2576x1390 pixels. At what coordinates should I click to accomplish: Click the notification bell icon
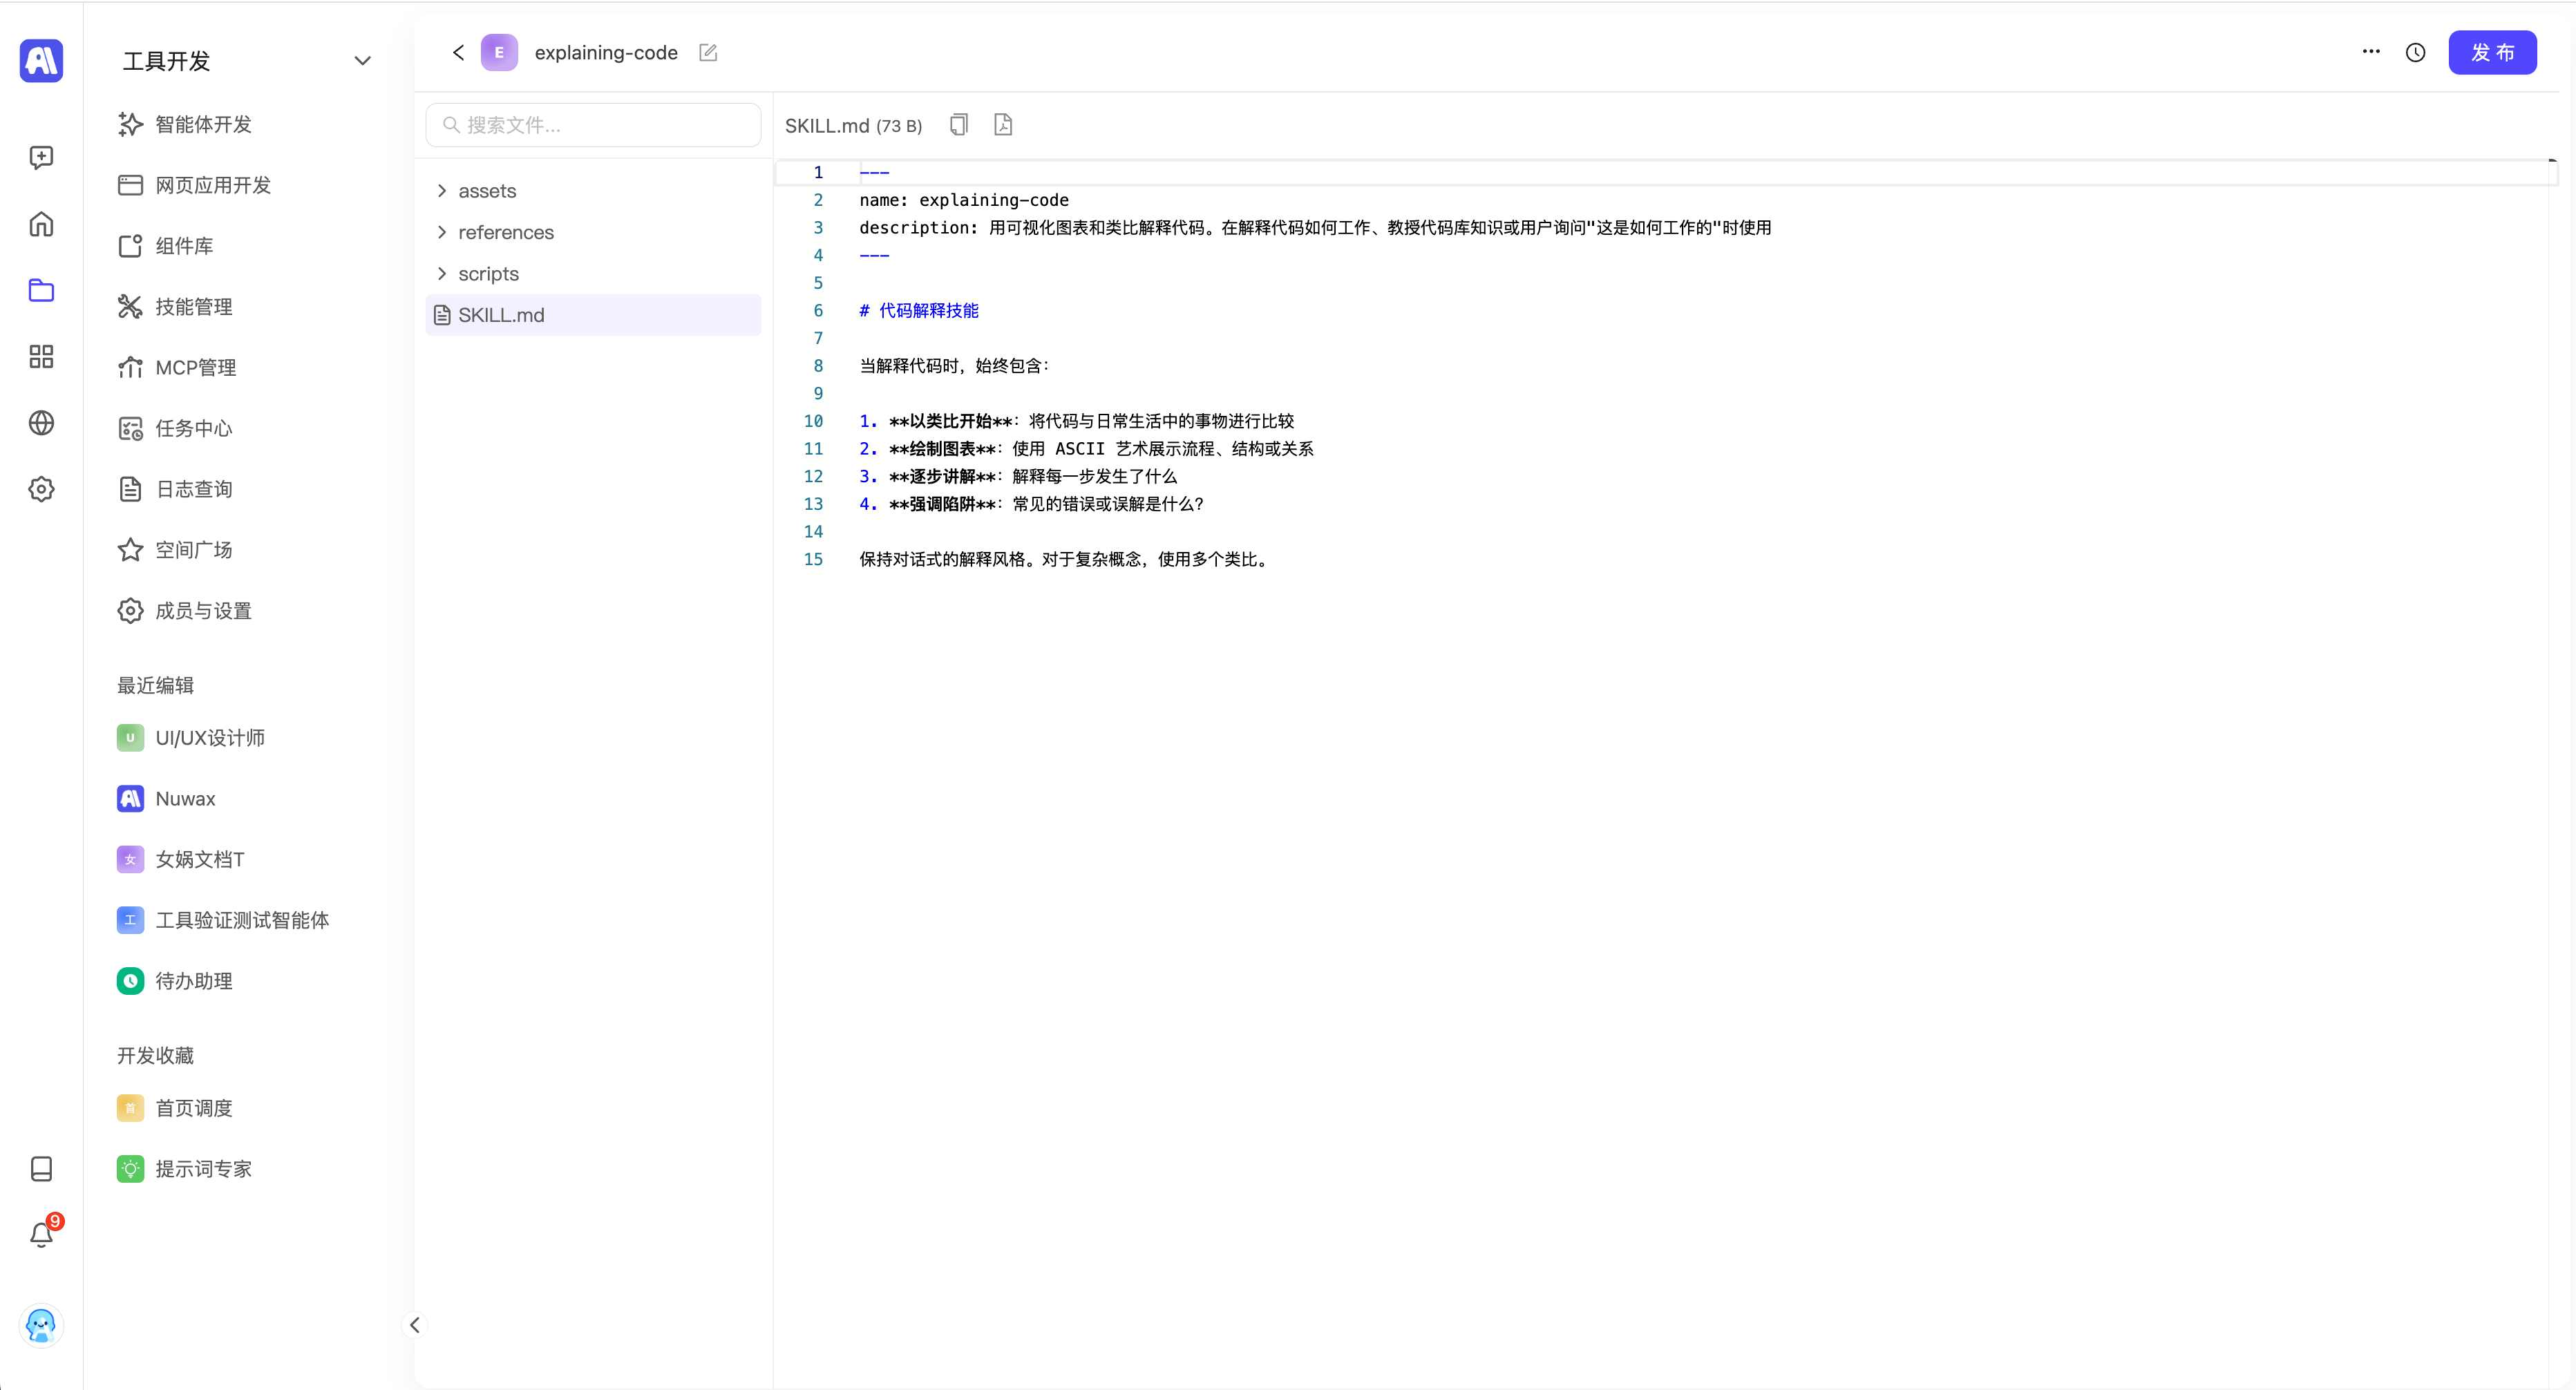41,1235
